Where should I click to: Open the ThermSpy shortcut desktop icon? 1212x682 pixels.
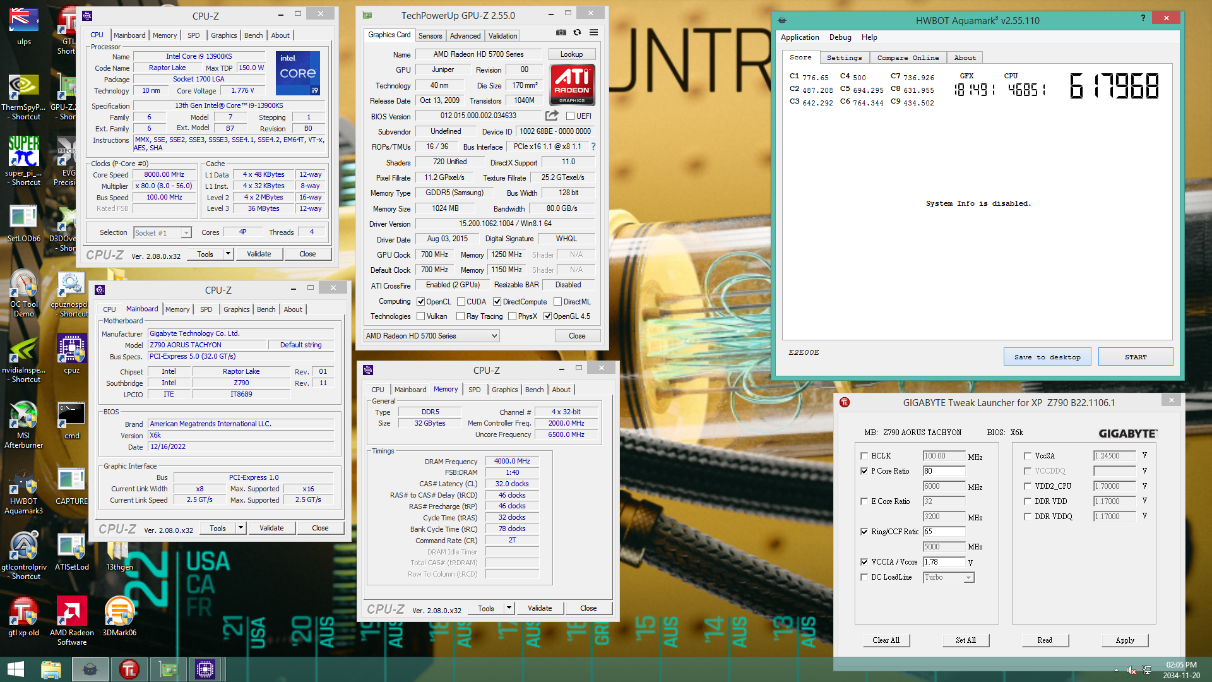(x=23, y=96)
